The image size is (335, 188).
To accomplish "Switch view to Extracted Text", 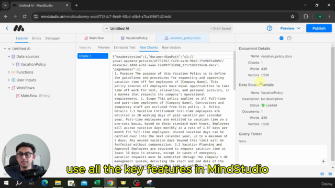I will [x=125, y=48].
